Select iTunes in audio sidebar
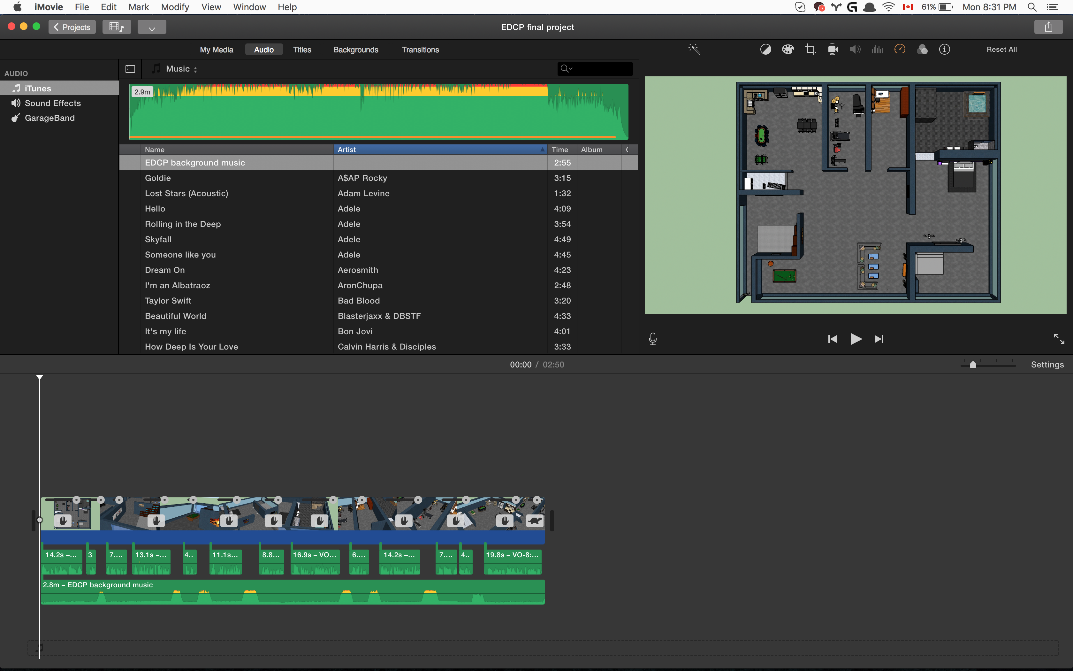 [x=59, y=88]
